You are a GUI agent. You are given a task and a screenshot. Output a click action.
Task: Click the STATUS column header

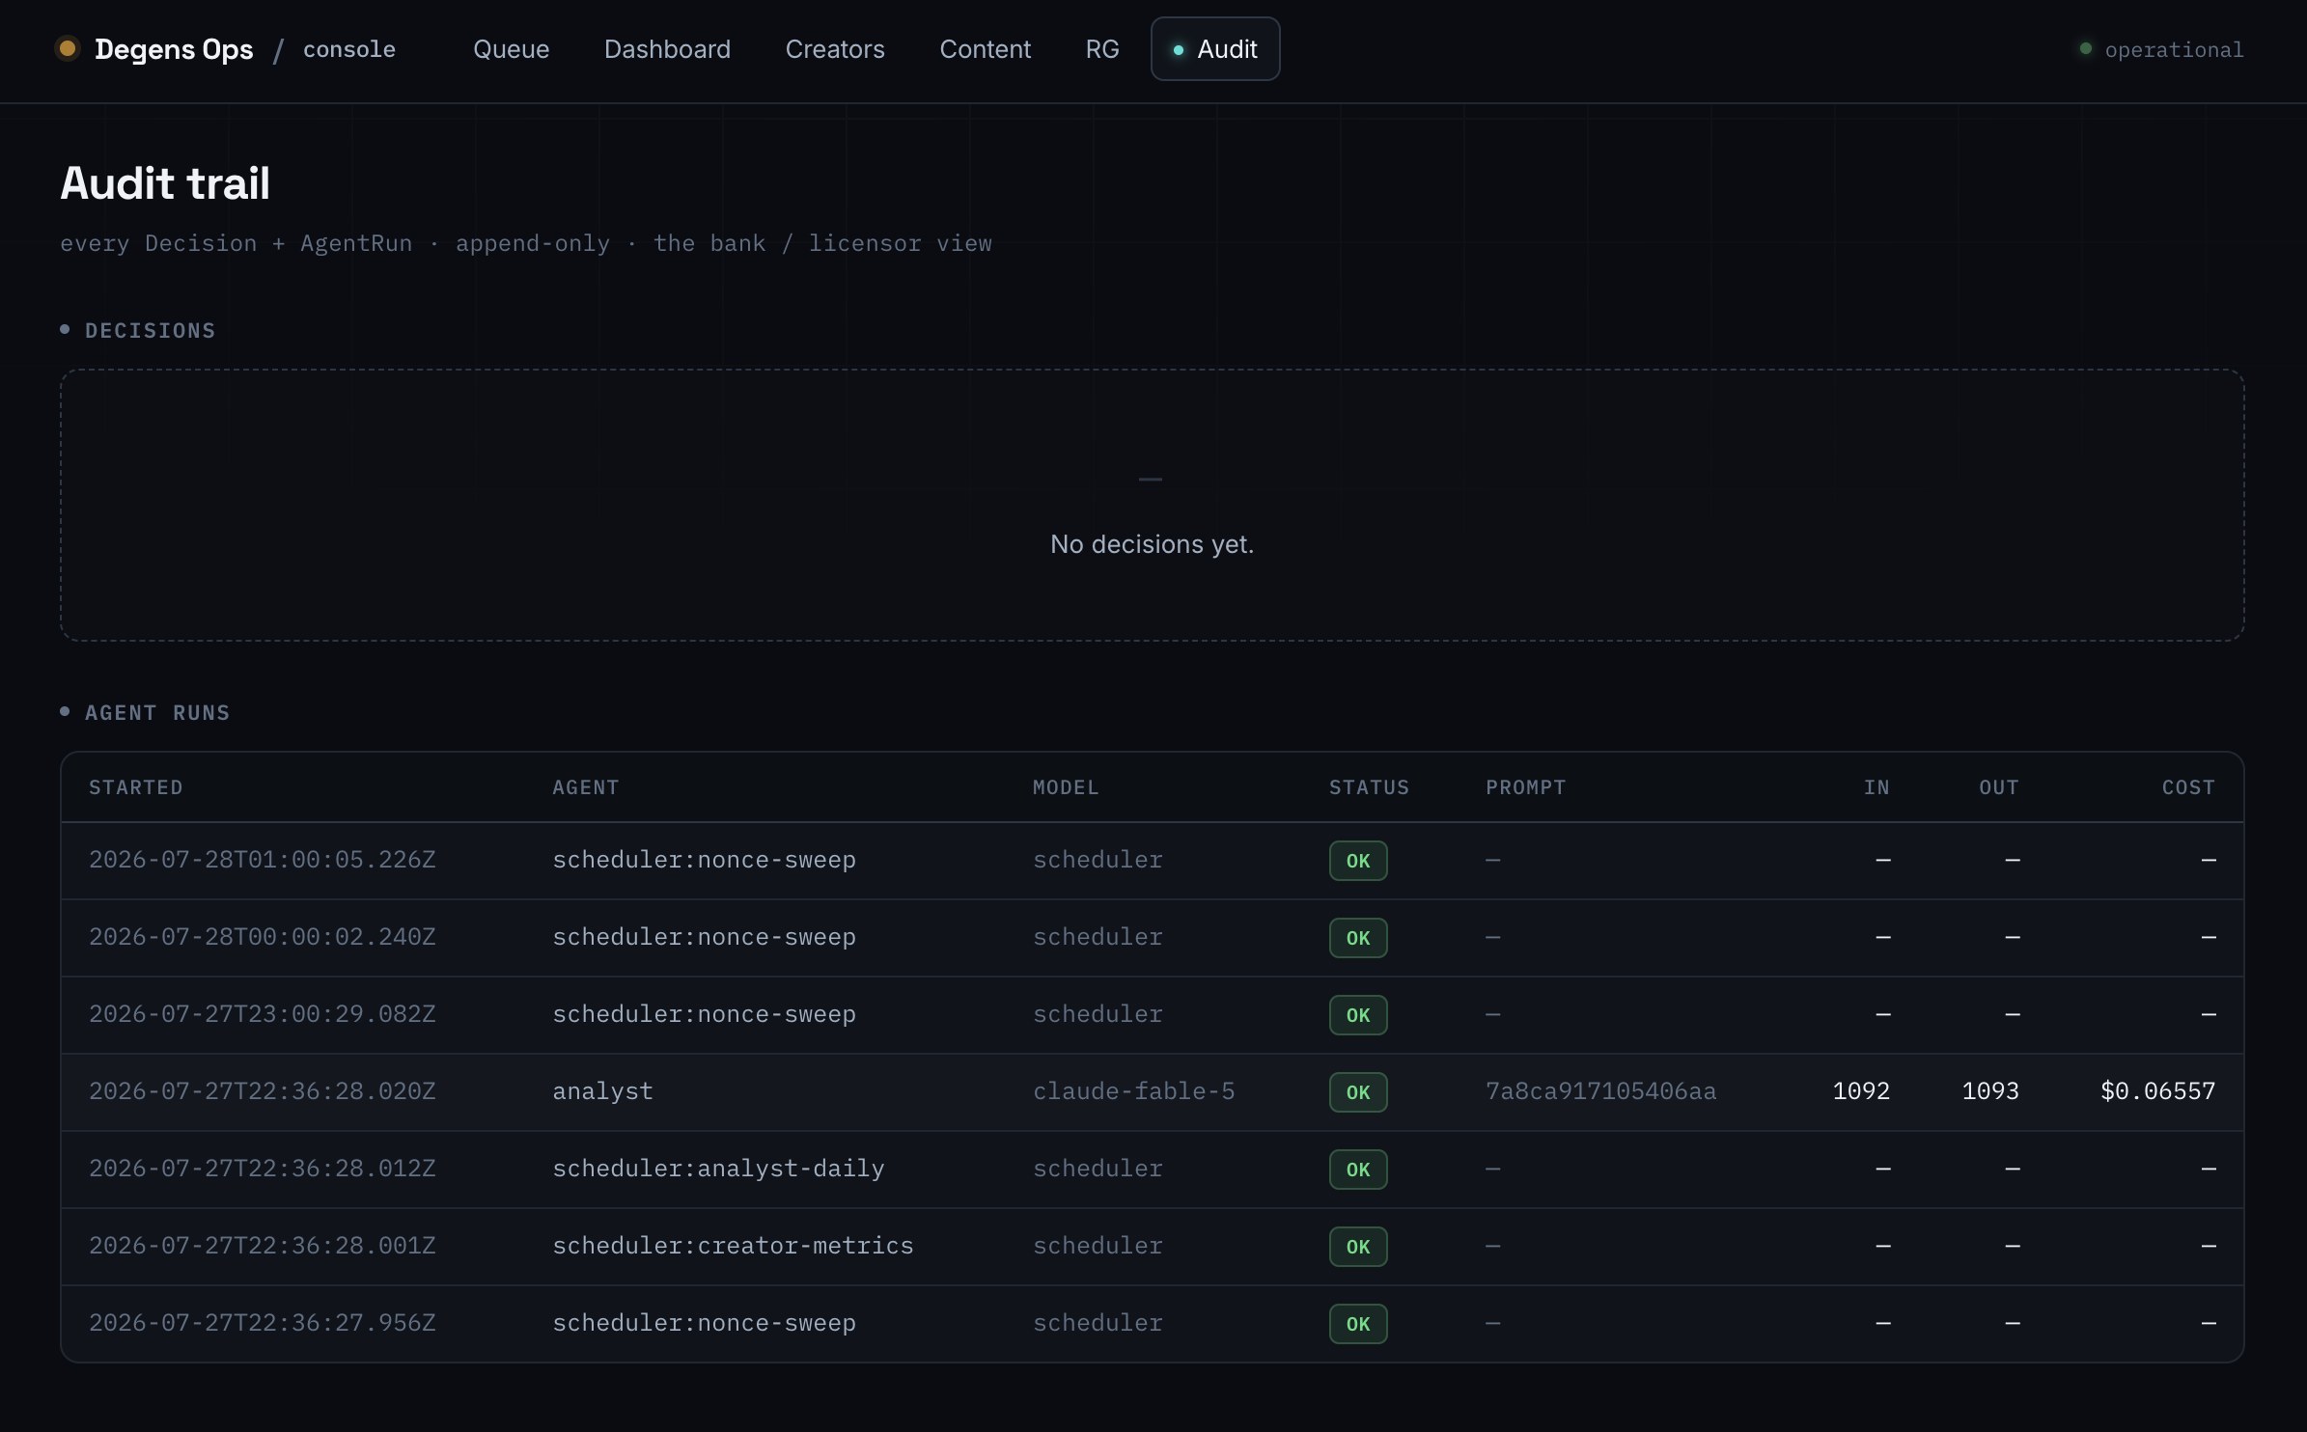click(x=1369, y=787)
